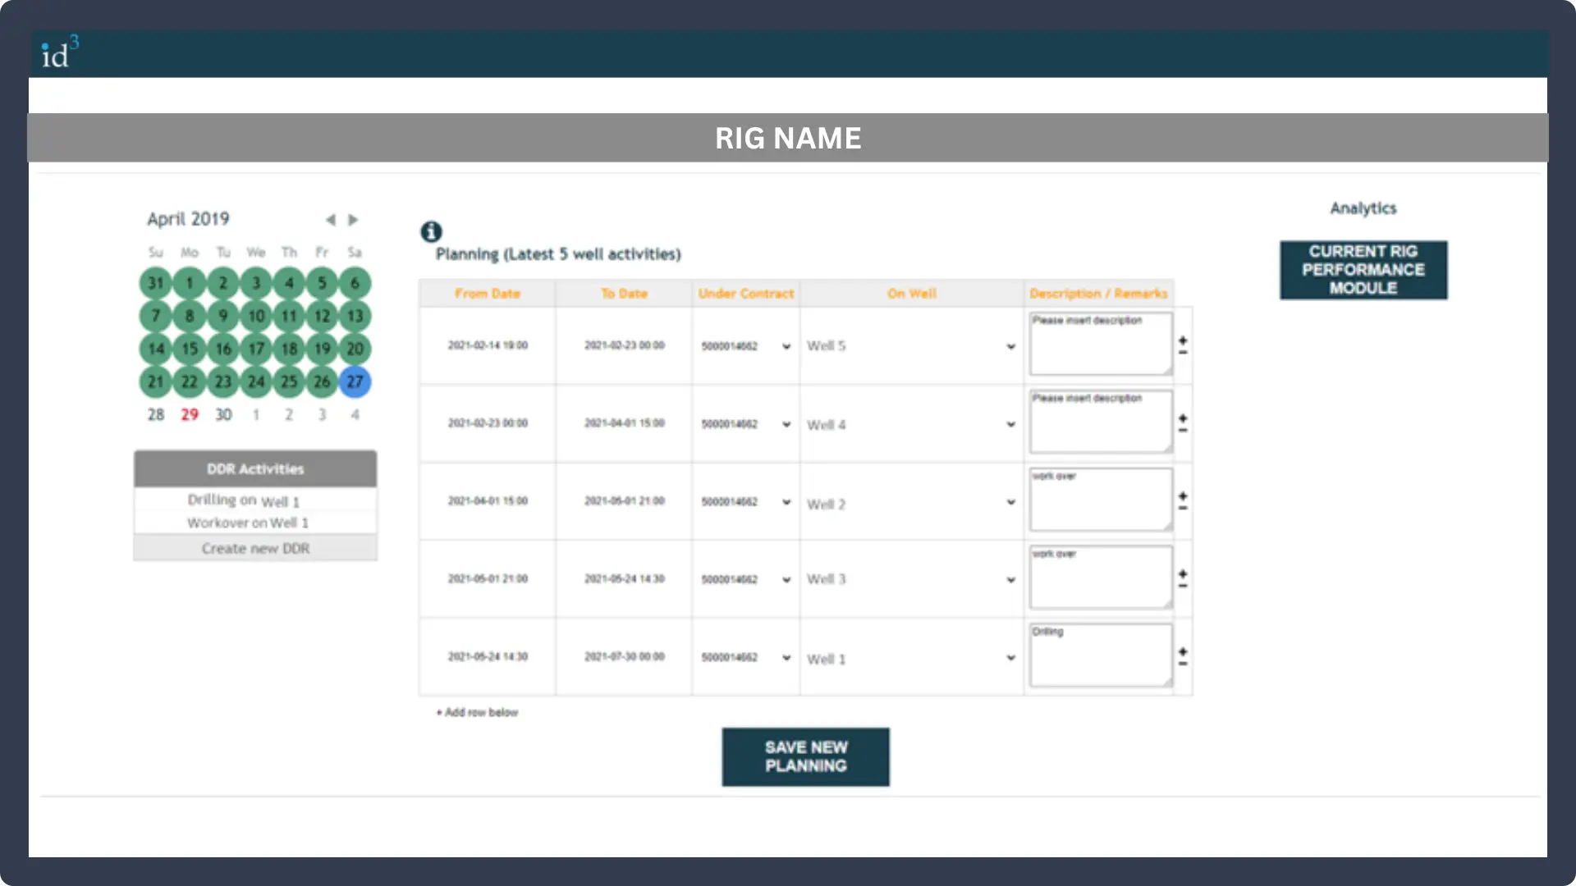Pick April 15 on the calendar
The image size is (1576, 886).
click(x=190, y=349)
